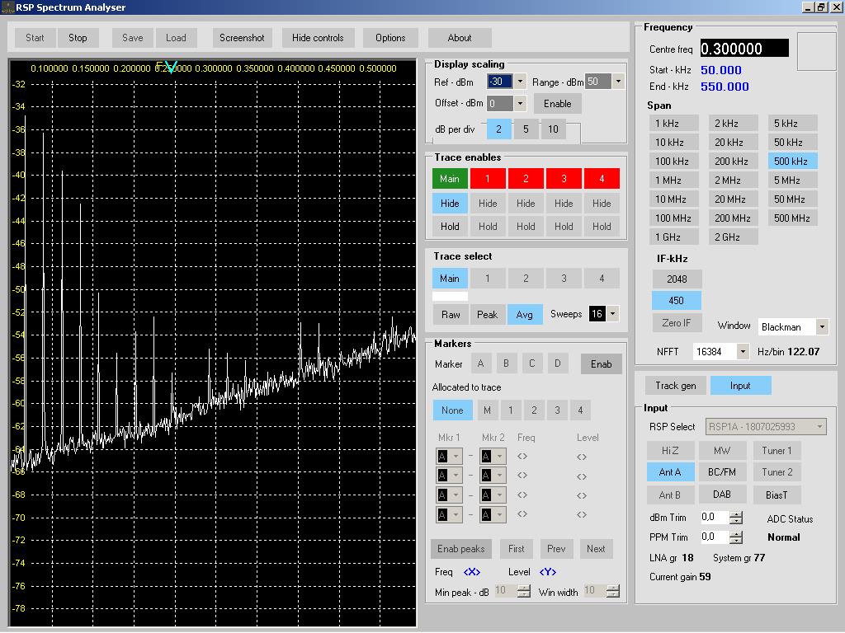Viewport: 845px width, 633px height.
Task: Click the Load button
Action: coord(176,38)
